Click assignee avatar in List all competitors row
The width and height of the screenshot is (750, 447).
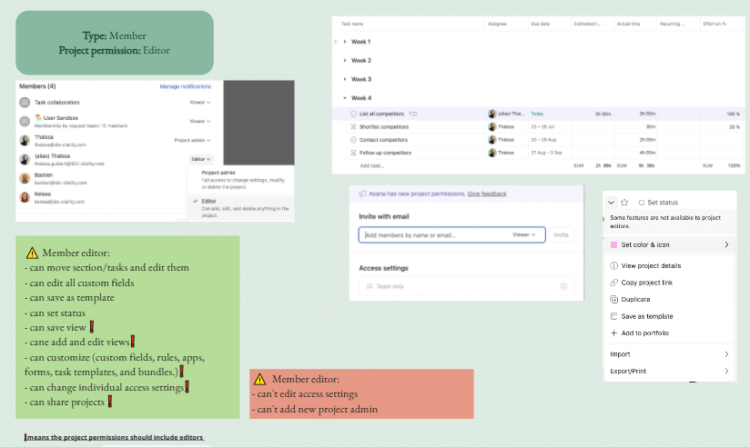pos(492,114)
